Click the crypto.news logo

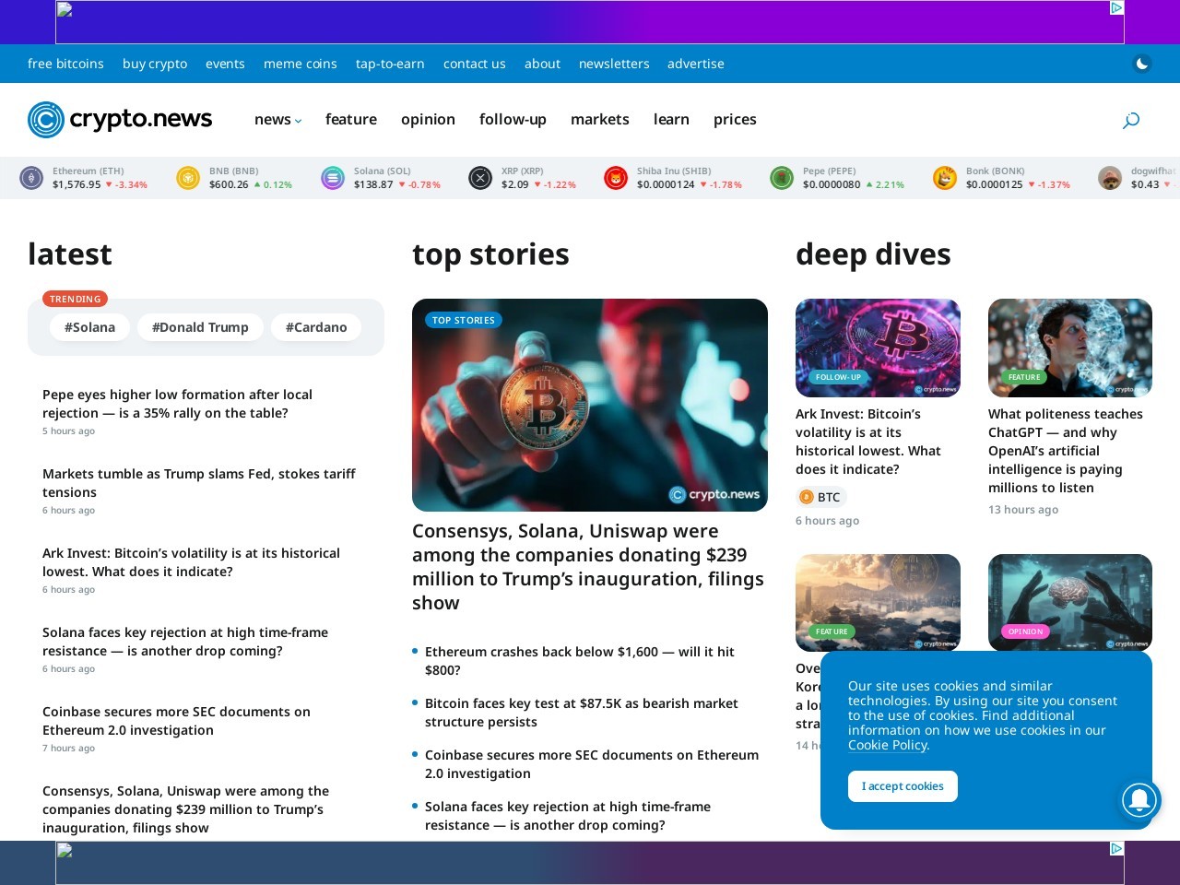tap(119, 120)
